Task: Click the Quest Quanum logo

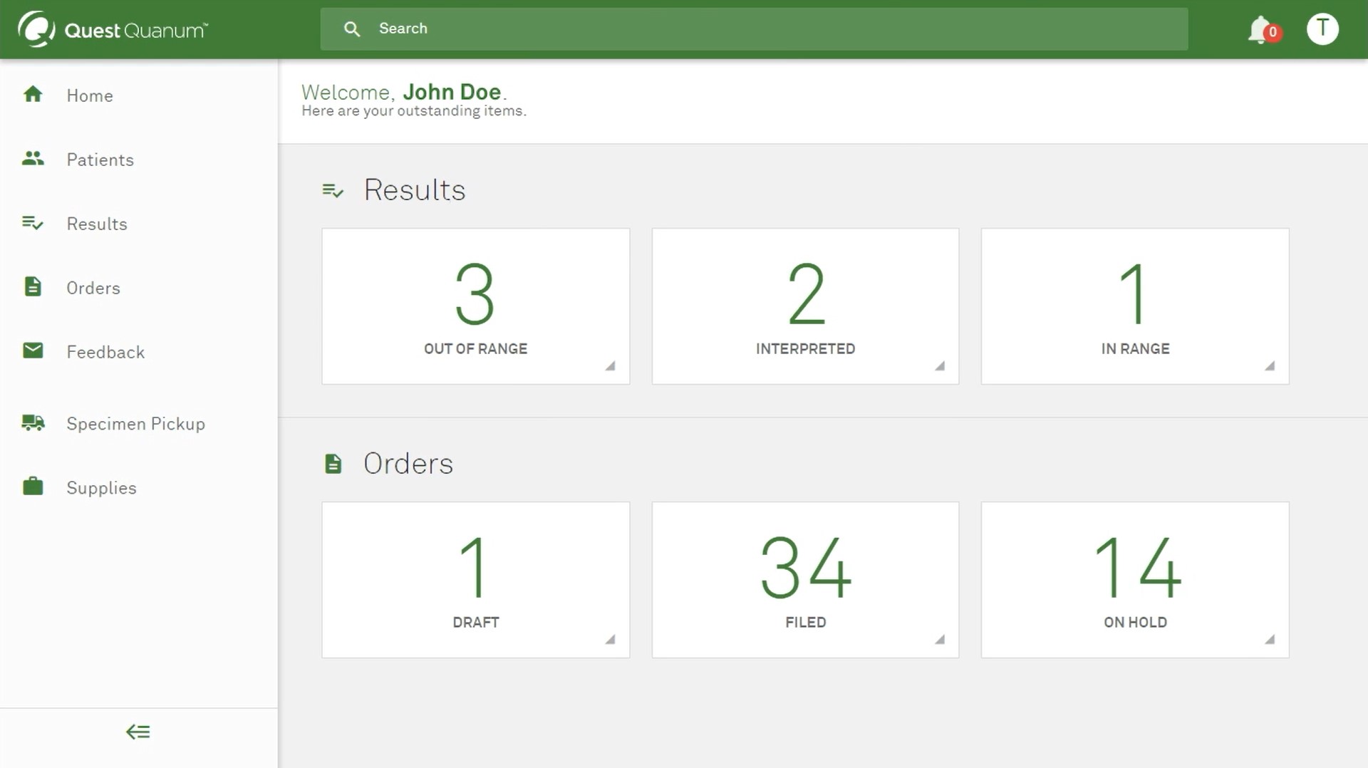Action: point(113,29)
